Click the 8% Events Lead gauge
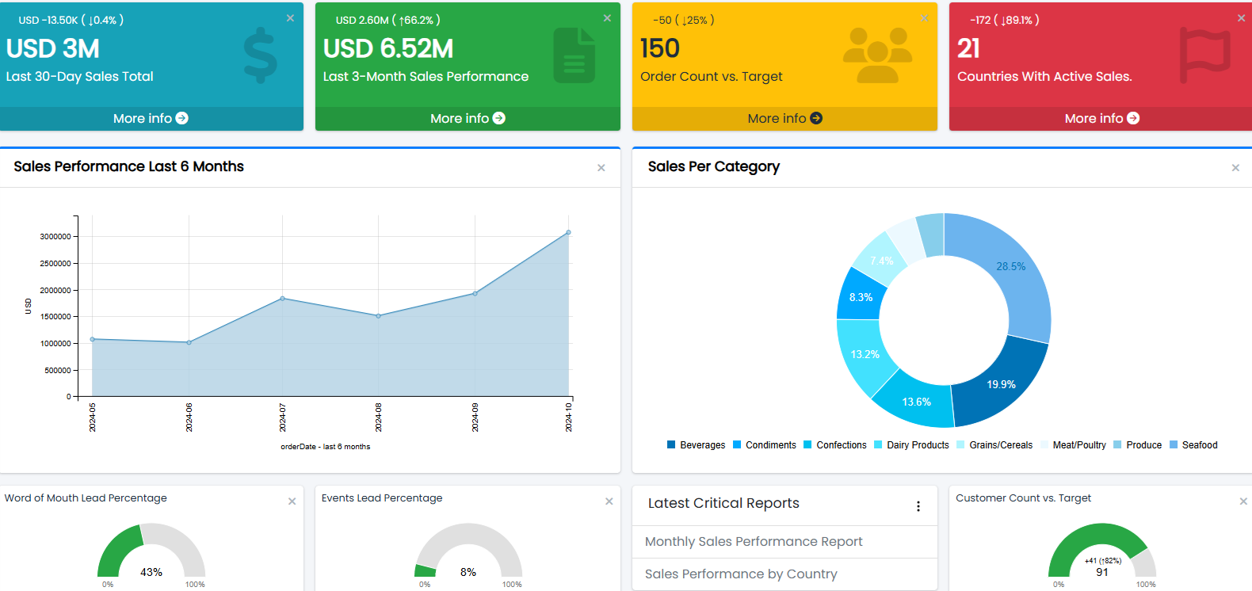 coord(468,551)
